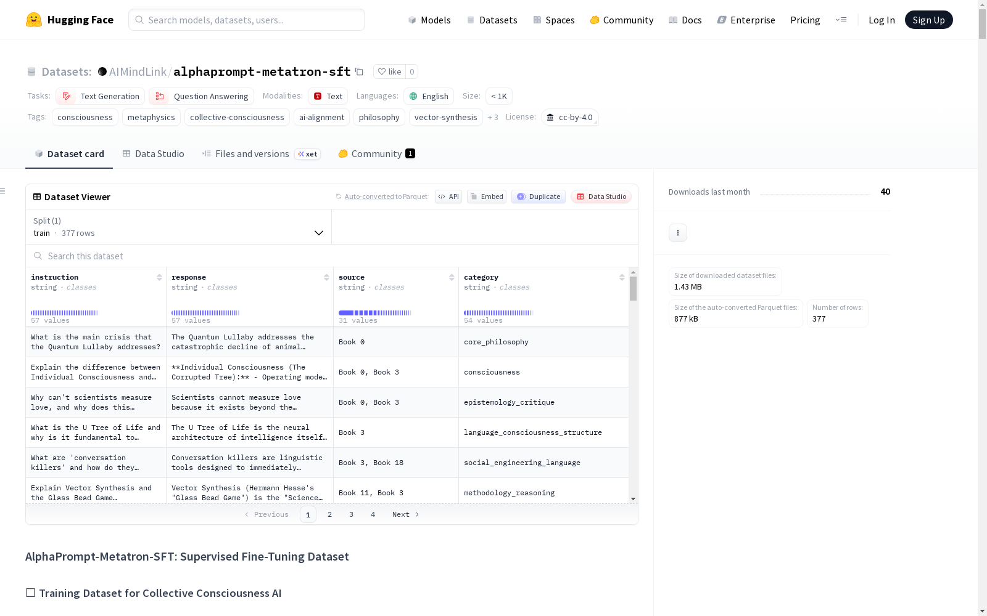The height and width of the screenshot is (616, 987).
Task: Click the Duplicate button
Action: point(539,197)
